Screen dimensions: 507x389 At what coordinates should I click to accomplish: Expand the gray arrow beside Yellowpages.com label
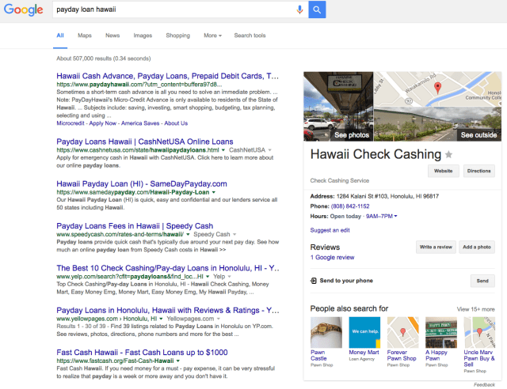pyautogui.click(x=219, y=319)
